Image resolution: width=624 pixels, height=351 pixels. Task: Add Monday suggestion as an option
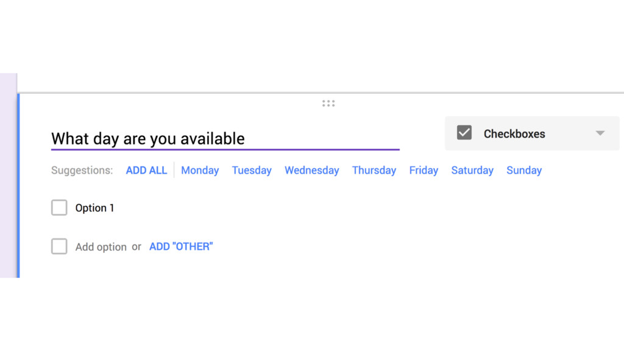click(x=200, y=171)
